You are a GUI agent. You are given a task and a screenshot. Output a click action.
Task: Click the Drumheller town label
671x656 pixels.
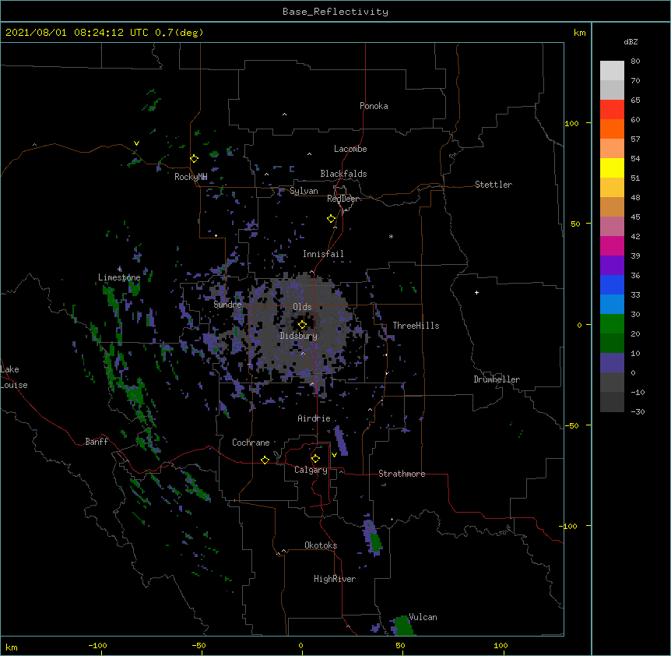[497, 379]
